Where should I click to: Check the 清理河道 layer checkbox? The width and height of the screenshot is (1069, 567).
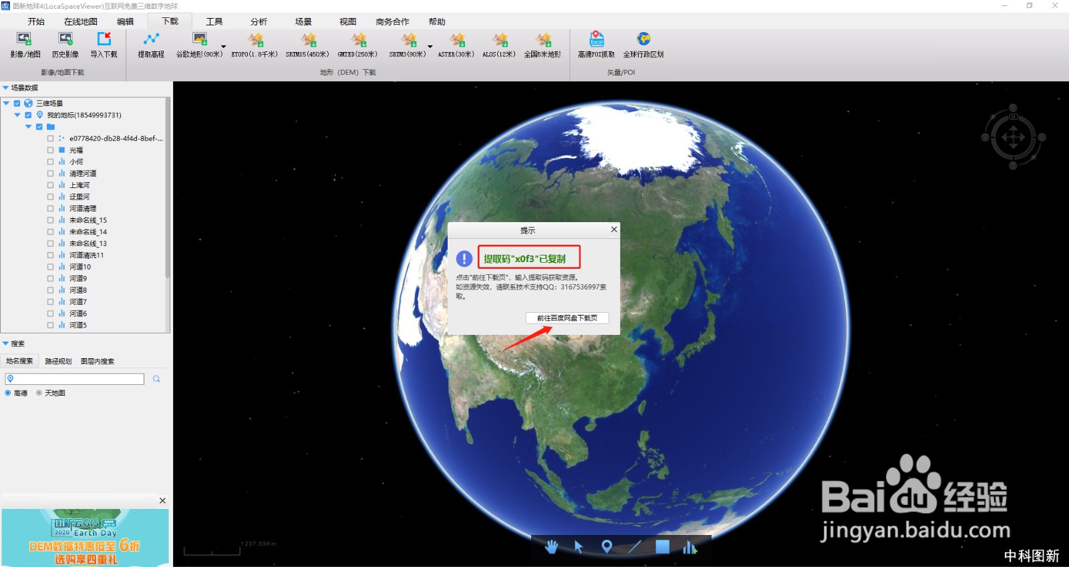50,173
